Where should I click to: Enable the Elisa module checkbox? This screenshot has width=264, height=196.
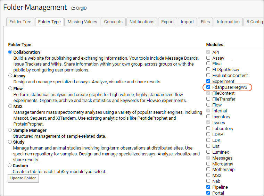coord(208,64)
